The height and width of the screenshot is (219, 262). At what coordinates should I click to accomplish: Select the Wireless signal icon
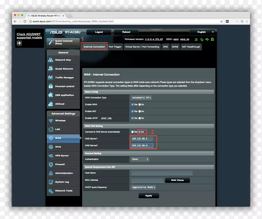tap(51, 120)
